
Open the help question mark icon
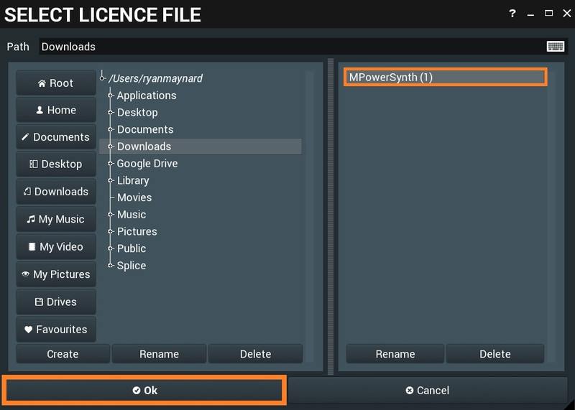[x=512, y=13]
